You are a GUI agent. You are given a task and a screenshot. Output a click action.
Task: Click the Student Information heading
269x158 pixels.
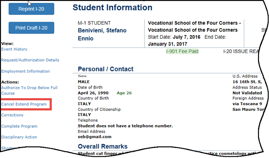point(112,8)
